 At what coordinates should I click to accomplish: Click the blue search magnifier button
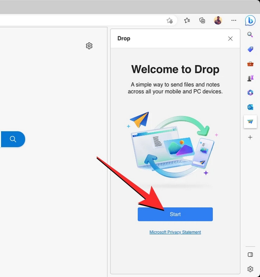coord(13,139)
